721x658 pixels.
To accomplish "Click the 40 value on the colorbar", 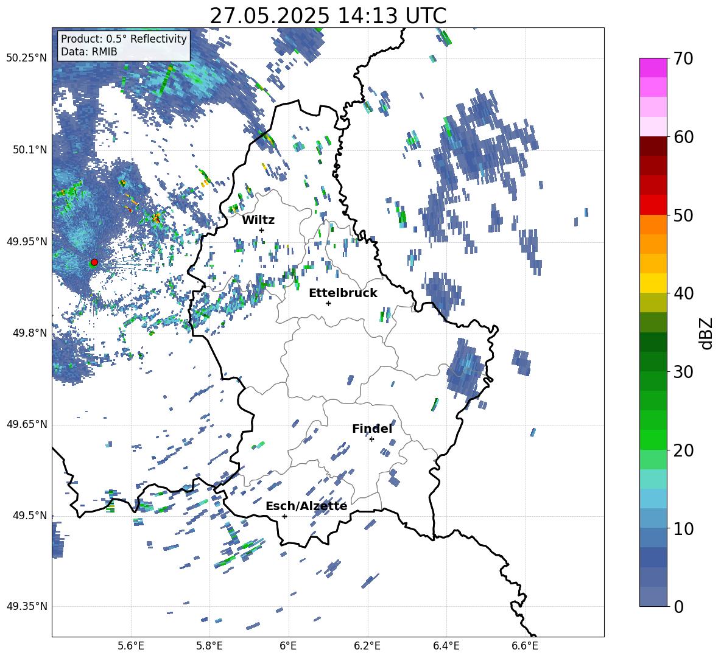I will click(683, 293).
